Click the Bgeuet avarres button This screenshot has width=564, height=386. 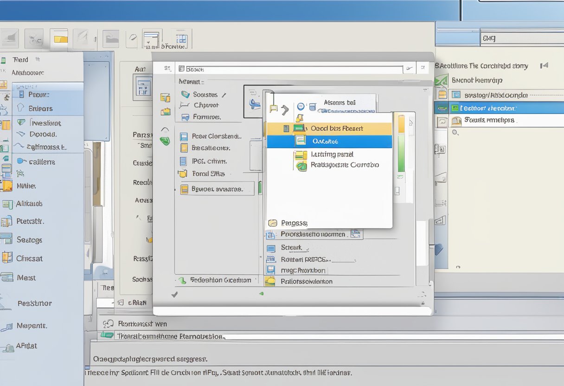[217, 189]
